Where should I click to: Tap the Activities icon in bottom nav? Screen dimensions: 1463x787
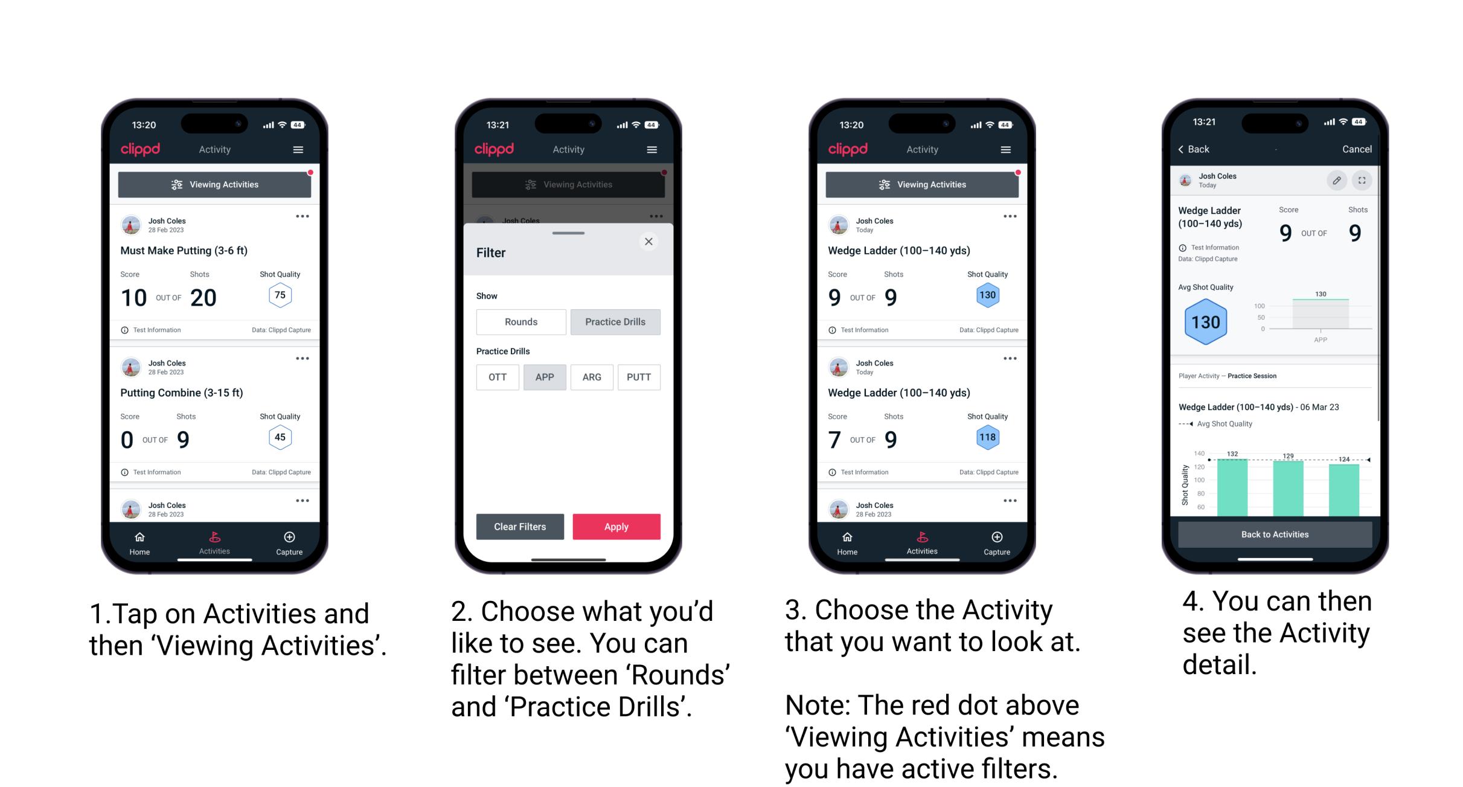pyautogui.click(x=212, y=540)
